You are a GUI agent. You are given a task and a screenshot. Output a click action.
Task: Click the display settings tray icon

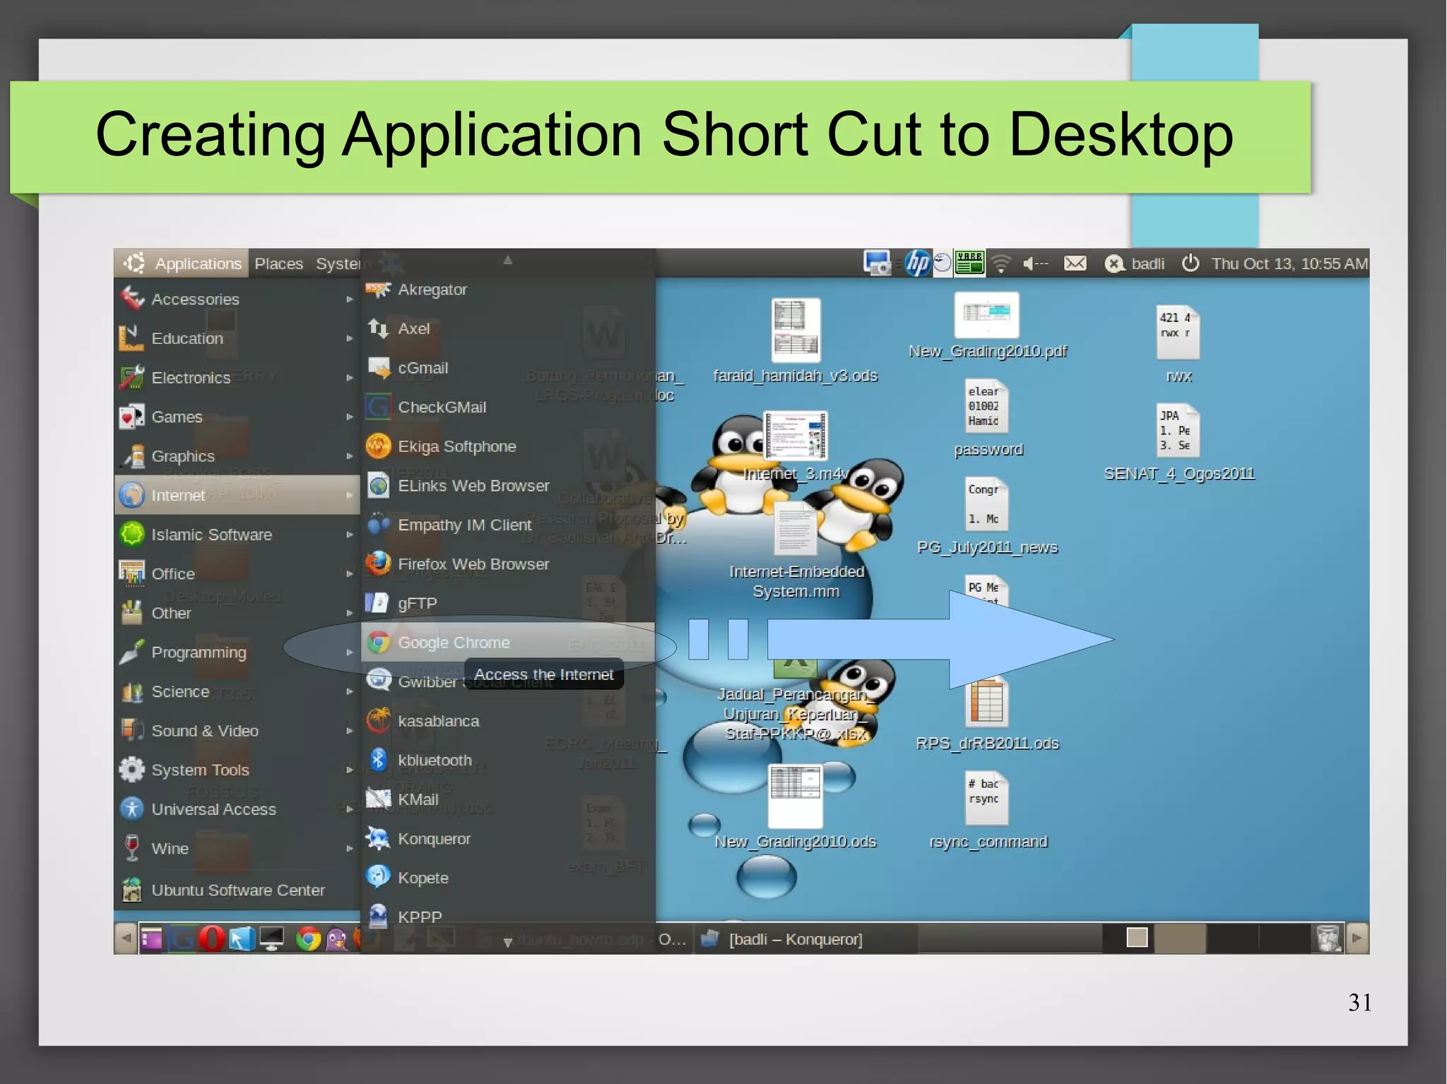[877, 263]
